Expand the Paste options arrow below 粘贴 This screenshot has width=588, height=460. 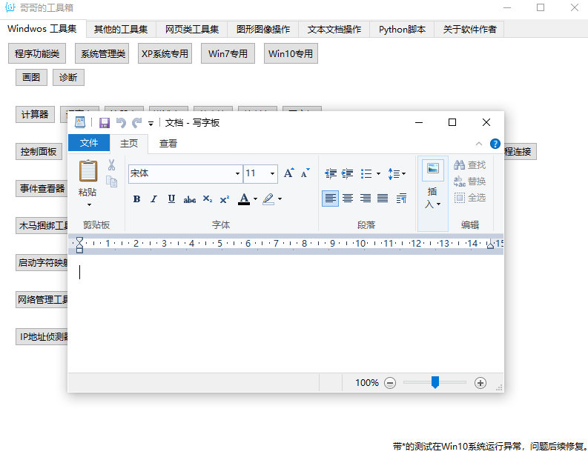point(89,204)
